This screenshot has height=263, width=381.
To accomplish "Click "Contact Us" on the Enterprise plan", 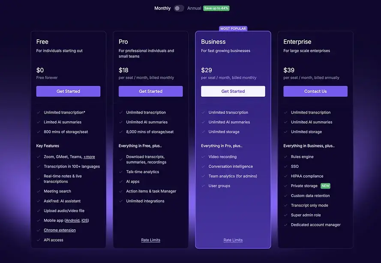I will (315, 91).
